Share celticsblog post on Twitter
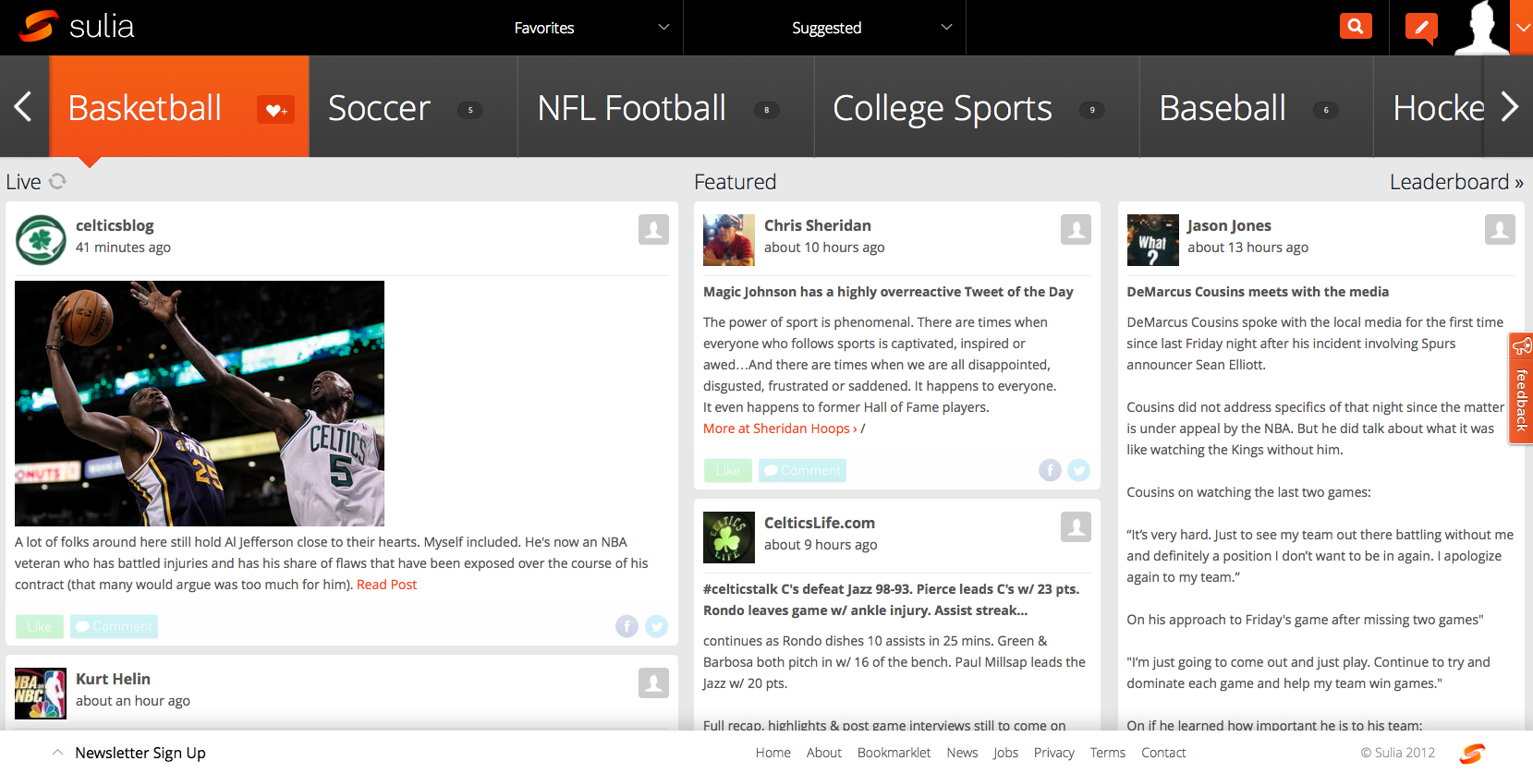Screen dimensions: 1533x773 (656, 627)
